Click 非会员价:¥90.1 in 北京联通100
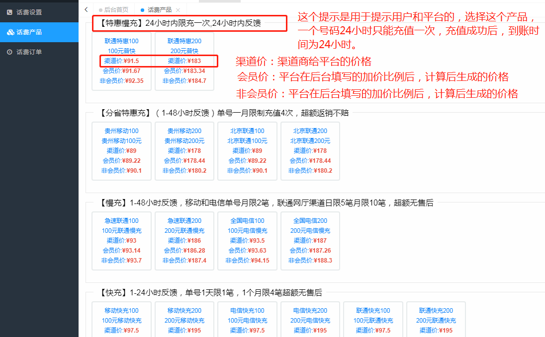 point(247,171)
